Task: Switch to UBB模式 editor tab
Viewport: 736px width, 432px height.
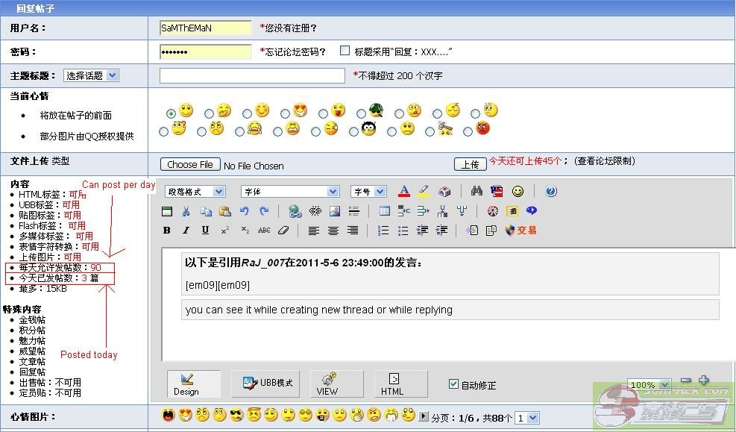Action: pyautogui.click(x=270, y=384)
